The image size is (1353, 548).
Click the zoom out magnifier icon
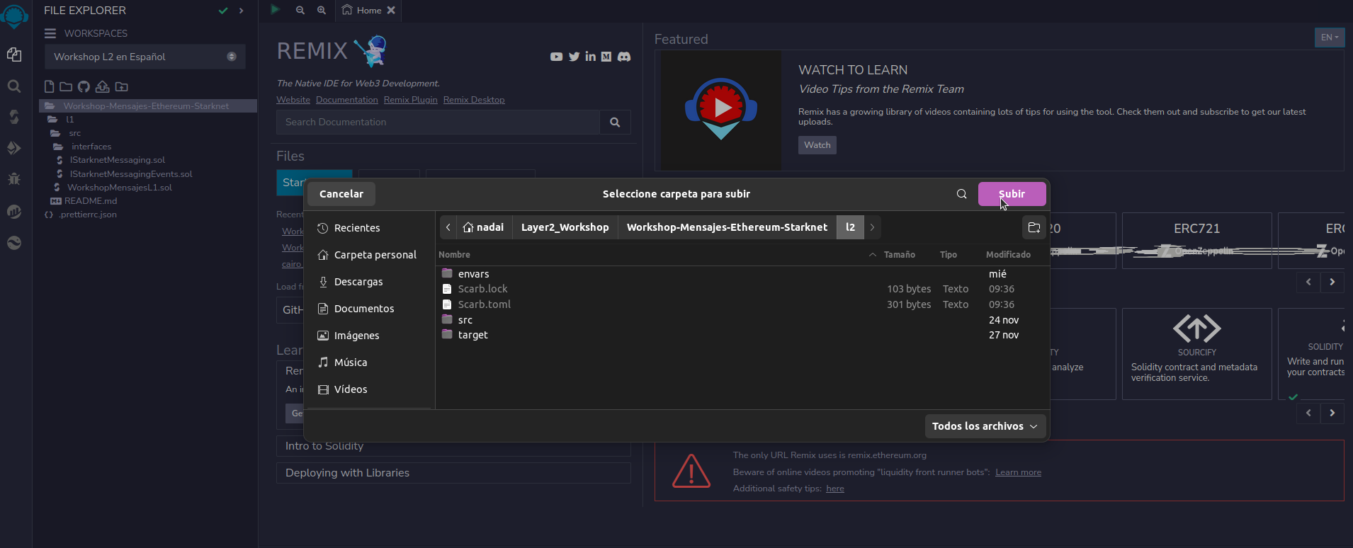tap(300, 10)
